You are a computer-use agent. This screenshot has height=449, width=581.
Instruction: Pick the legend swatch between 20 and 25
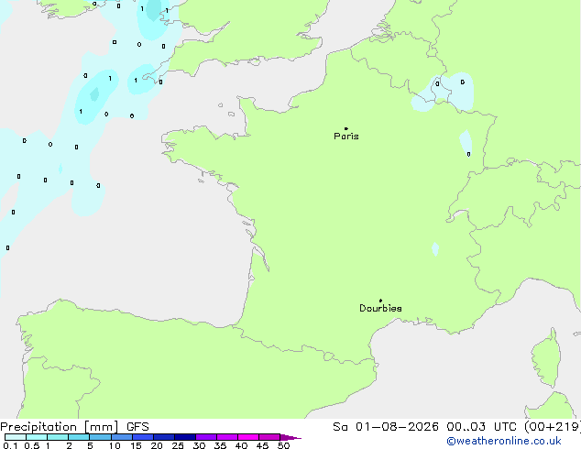point(164,437)
